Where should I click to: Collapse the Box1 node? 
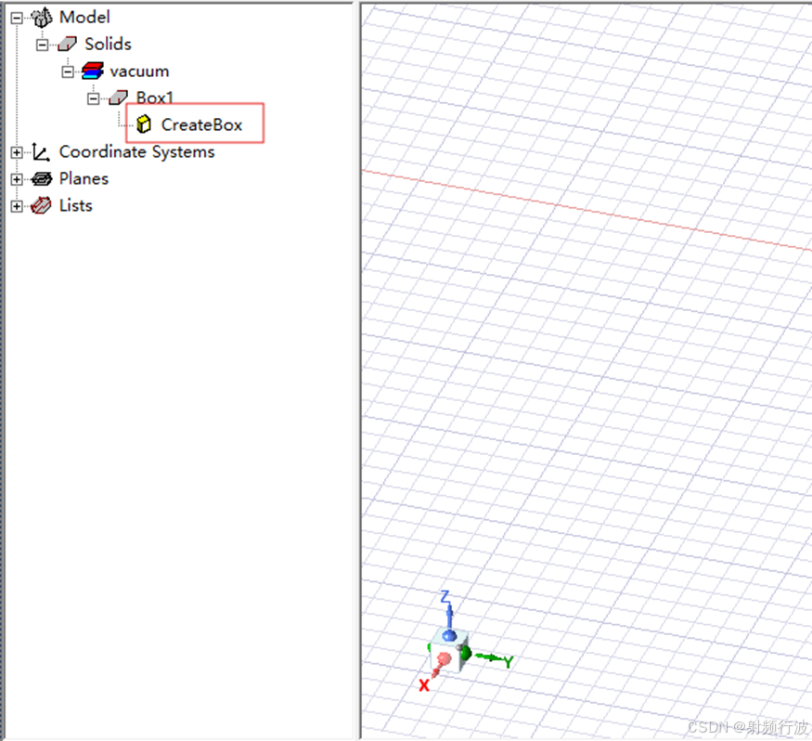coord(93,98)
